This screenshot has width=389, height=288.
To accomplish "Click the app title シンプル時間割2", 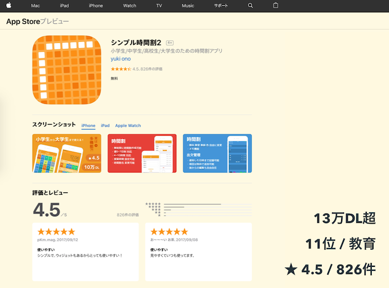I will click(136, 43).
